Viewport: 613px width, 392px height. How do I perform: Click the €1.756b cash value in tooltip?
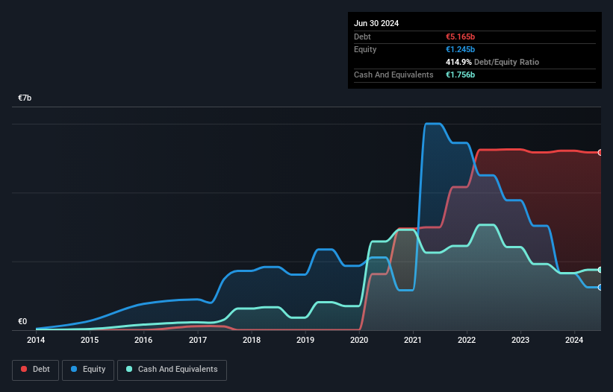click(x=460, y=75)
